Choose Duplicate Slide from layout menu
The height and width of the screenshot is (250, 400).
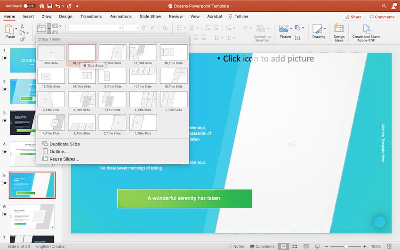(x=64, y=144)
